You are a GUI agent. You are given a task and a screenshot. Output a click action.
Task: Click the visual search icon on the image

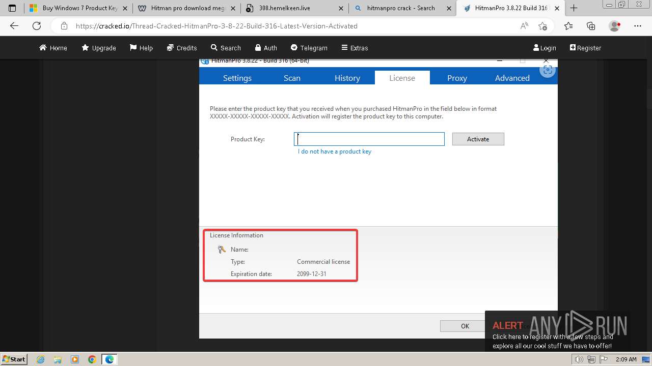[548, 71]
